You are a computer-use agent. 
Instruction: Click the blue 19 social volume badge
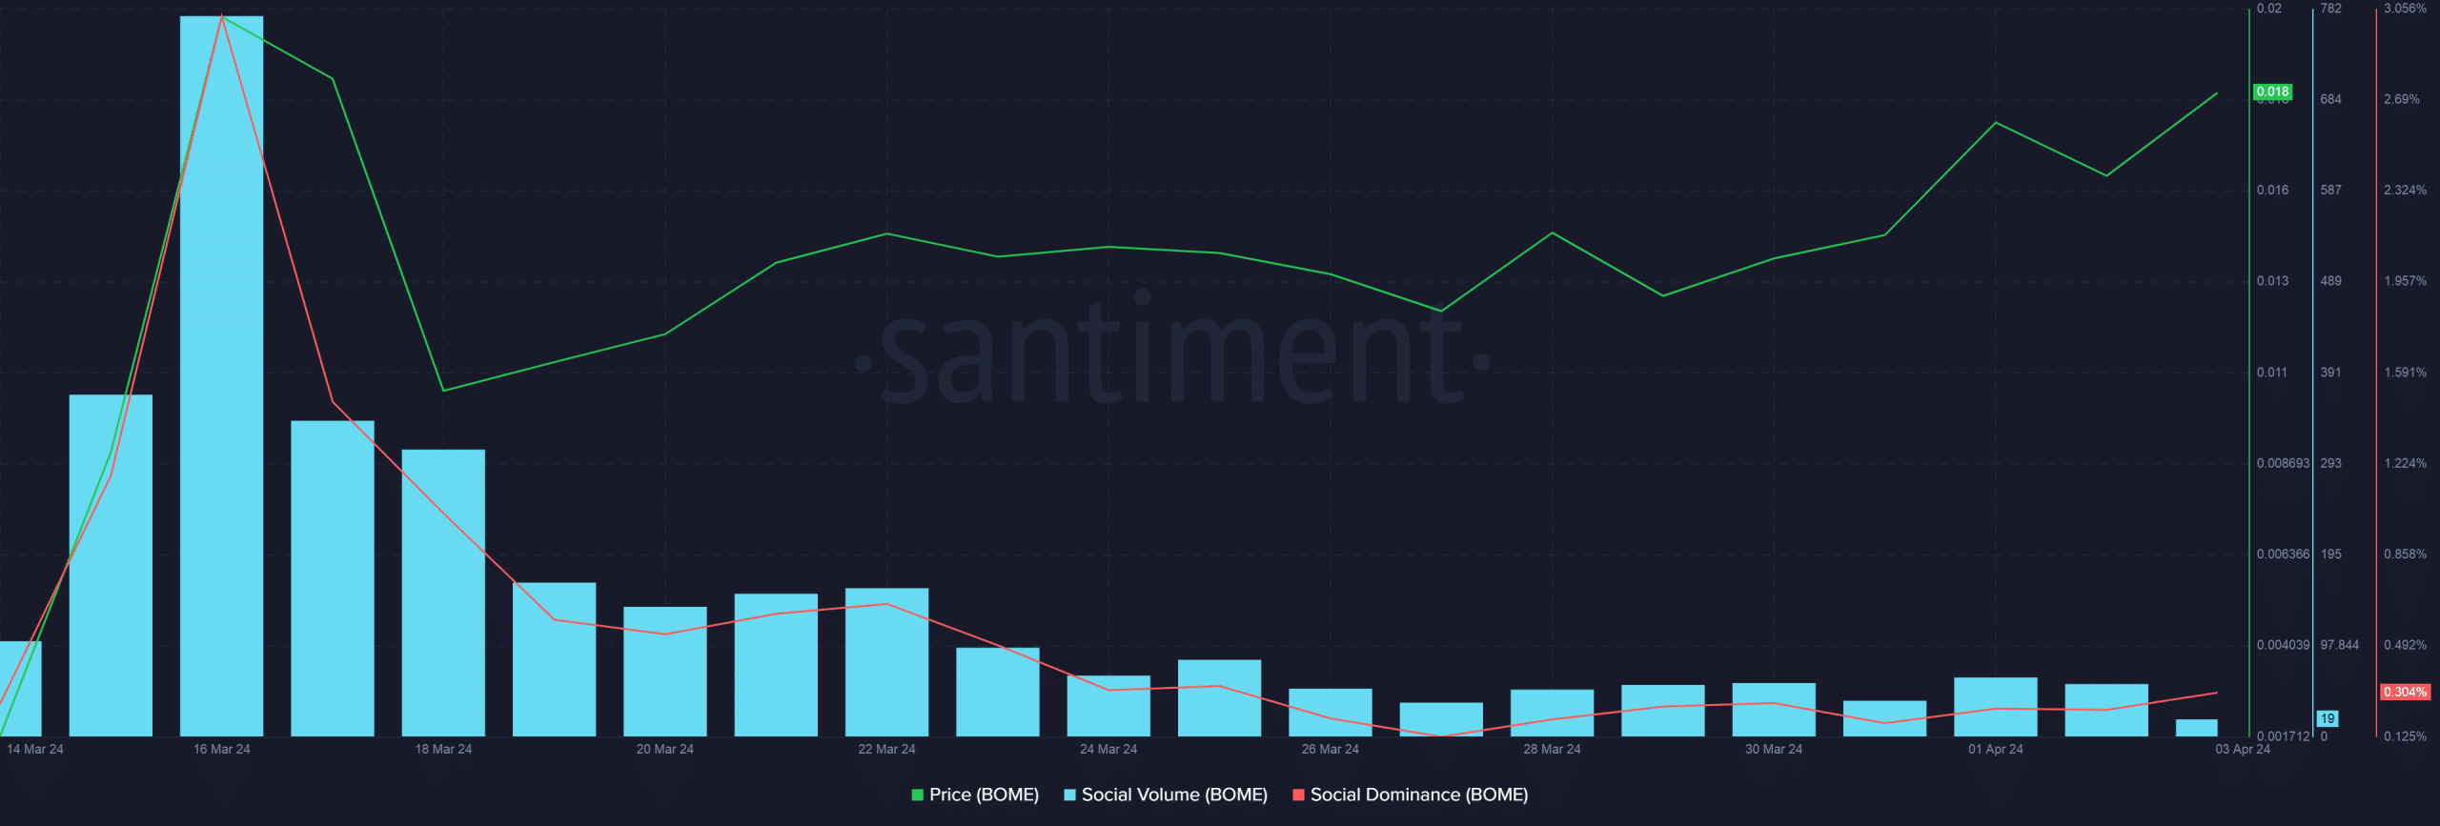pos(2328,718)
